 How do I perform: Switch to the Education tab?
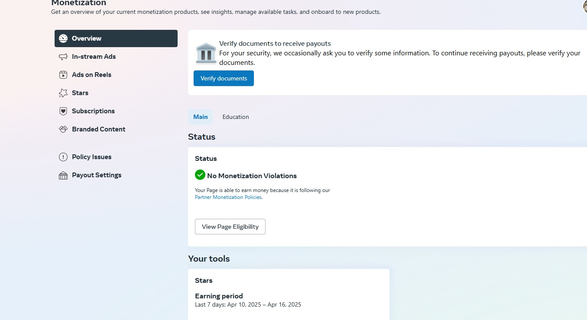click(236, 117)
